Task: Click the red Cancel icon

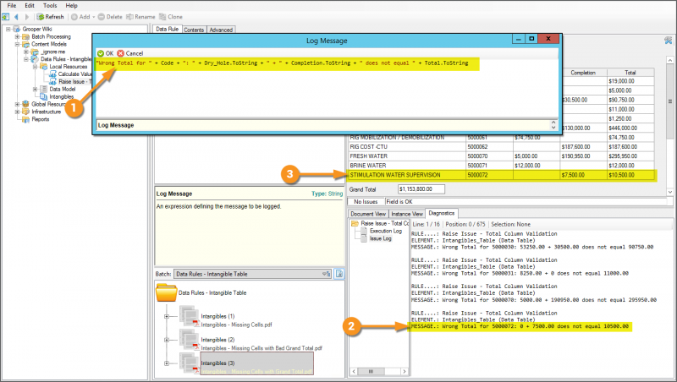Action: click(x=120, y=52)
